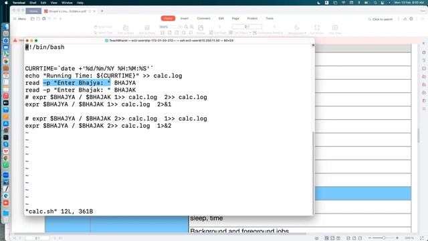Click the WhatsApp icon in the Dock
The height and width of the screenshot is (241, 428).
(x=6, y=165)
